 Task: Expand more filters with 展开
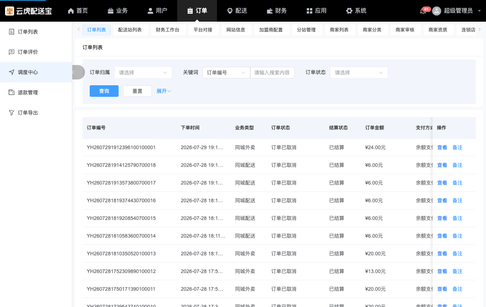[163, 91]
